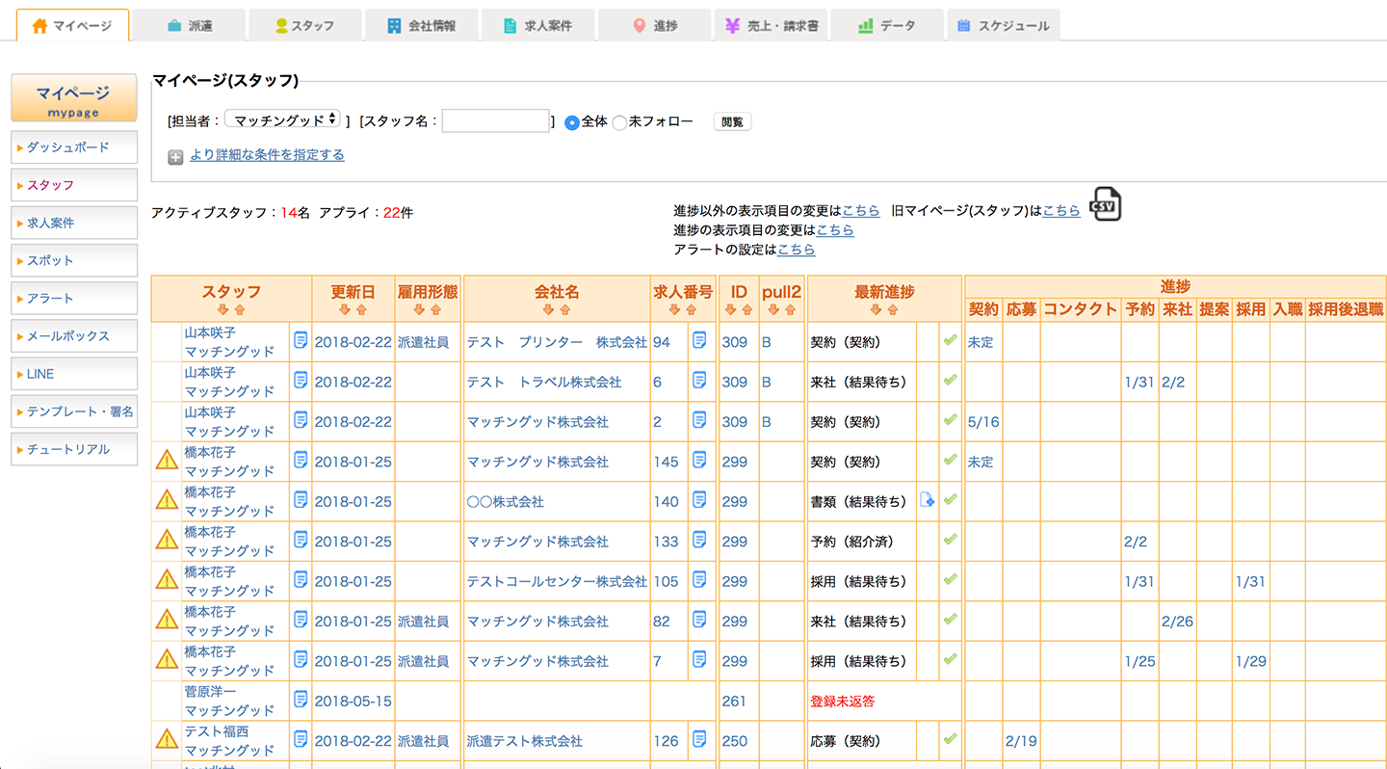The width and height of the screenshot is (1387, 769).
Task: Click the より詳細な条件を指定する link
Action: [267, 155]
